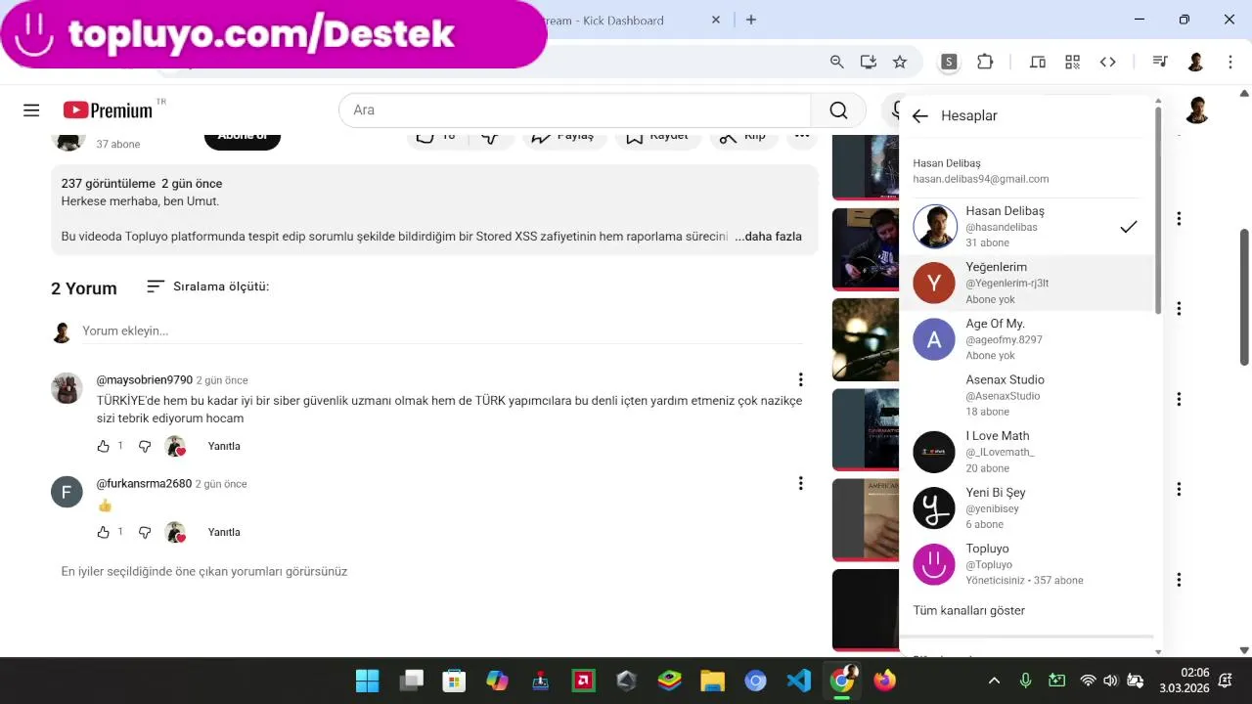
Task: Open Firefox from the taskbar
Action: [885, 681]
